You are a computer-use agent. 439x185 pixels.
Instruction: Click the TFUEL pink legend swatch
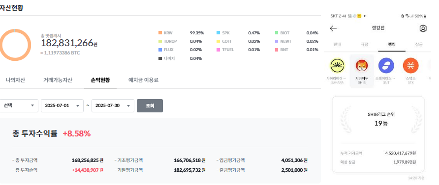tap(219, 50)
